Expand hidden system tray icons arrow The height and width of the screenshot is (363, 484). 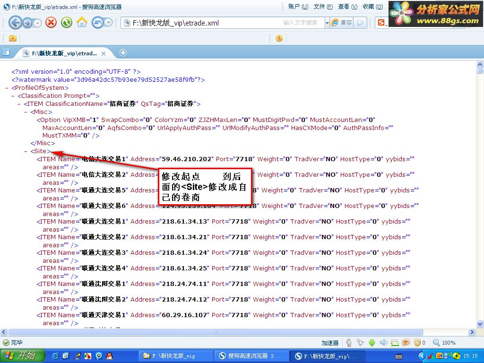(422, 356)
